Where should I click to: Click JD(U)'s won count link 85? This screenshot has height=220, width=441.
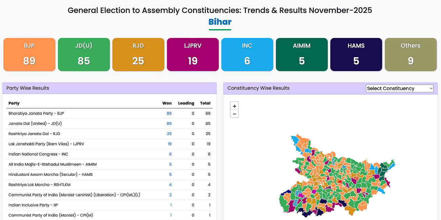tap(169, 124)
